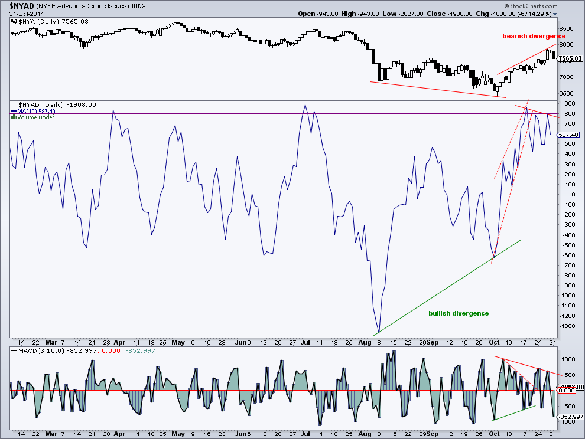Click the 6500 price axis label

pyautogui.click(x=566, y=94)
